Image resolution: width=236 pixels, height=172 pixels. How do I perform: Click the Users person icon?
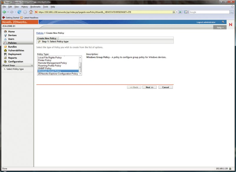(5, 39)
